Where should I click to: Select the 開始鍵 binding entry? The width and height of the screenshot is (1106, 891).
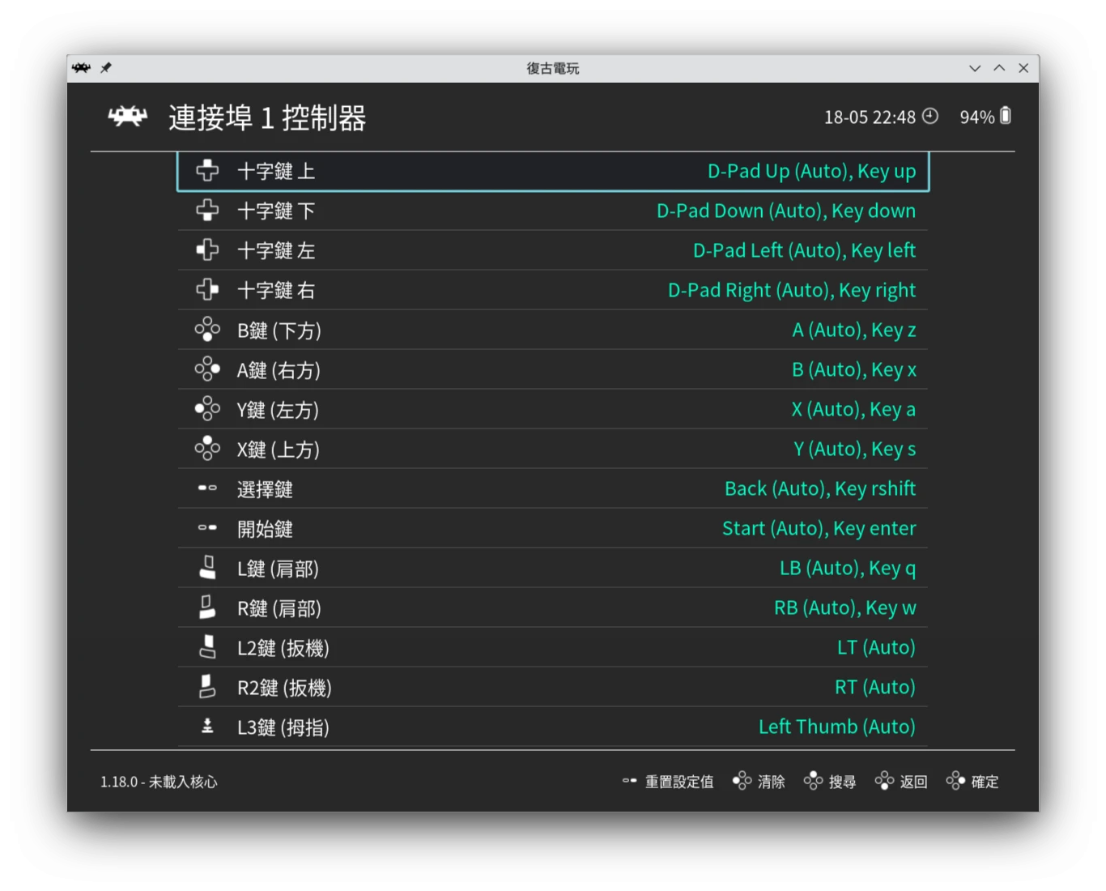tap(552, 528)
